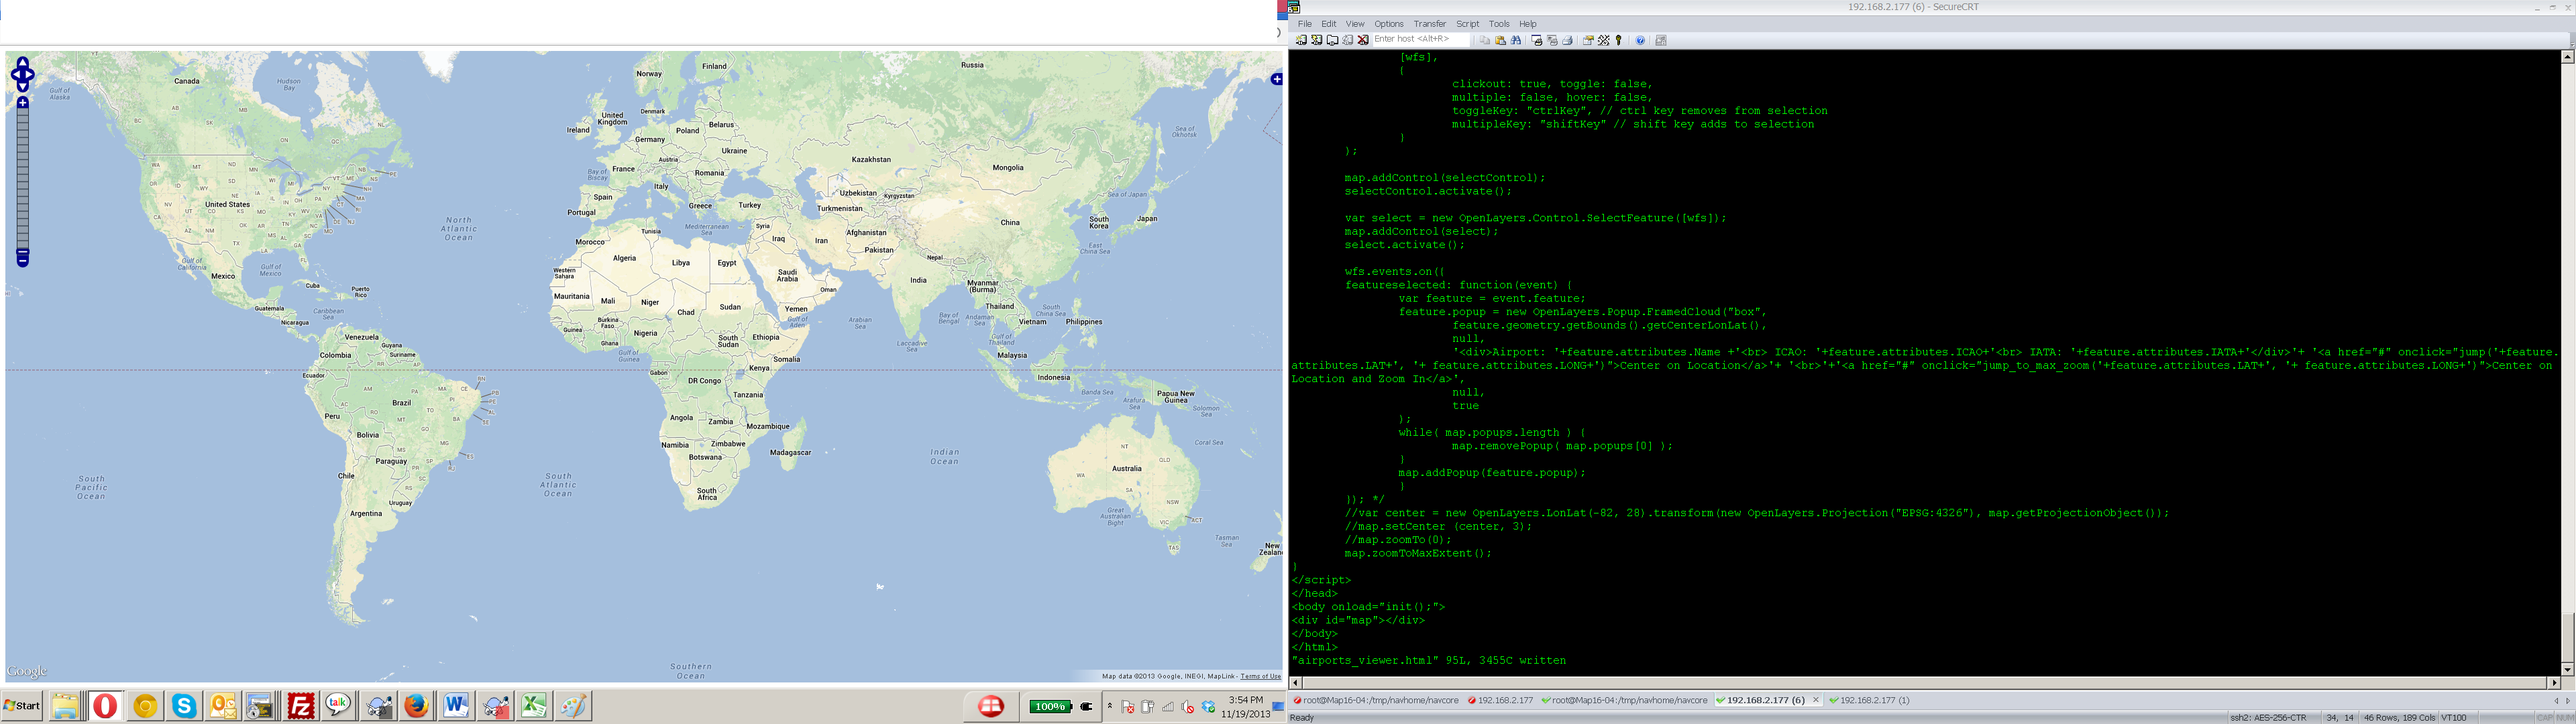Image resolution: width=2576 pixels, height=724 pixels.
Task: Open the Script menu
Action: (1467, 24)
